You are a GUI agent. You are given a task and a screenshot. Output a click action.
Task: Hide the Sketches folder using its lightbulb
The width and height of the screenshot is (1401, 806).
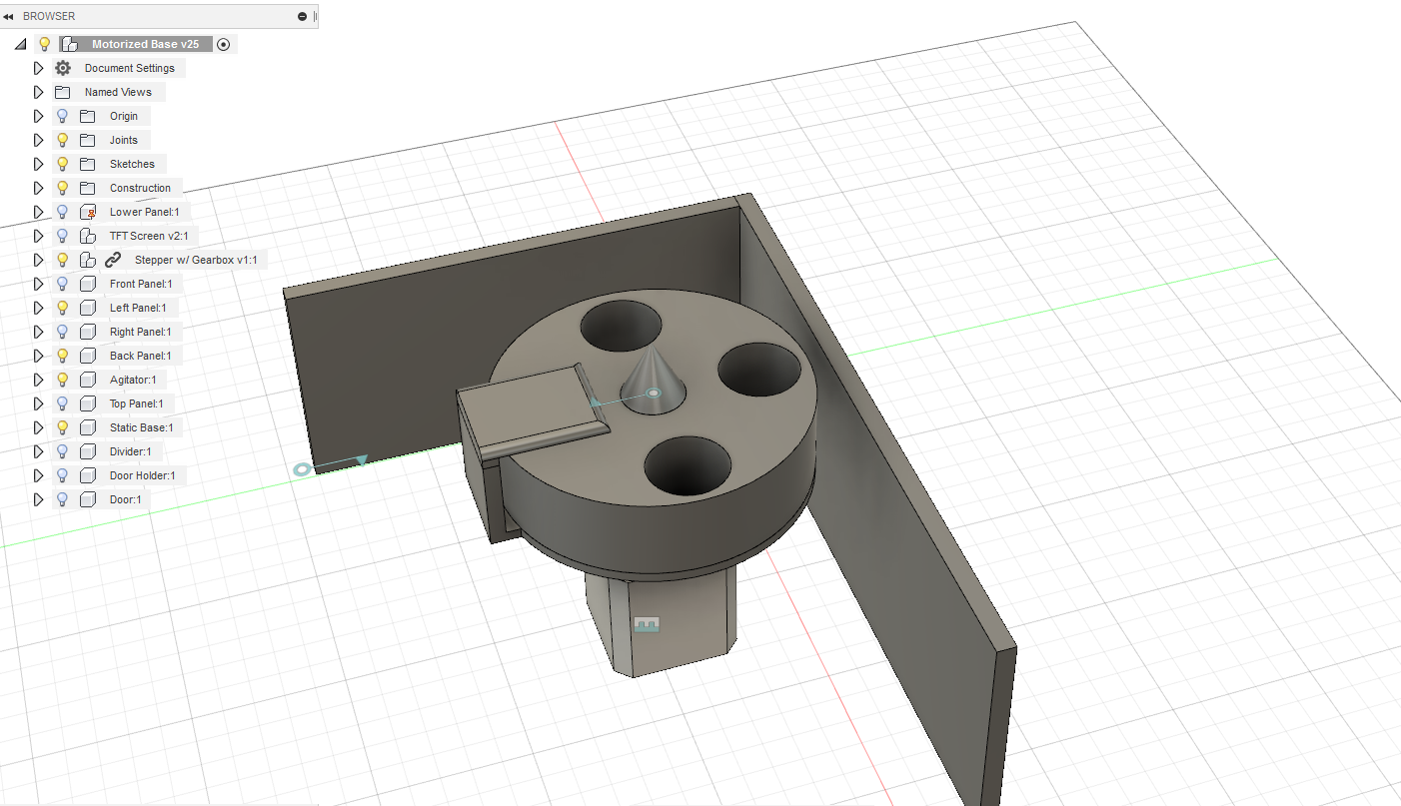click(x=62, y=164)
